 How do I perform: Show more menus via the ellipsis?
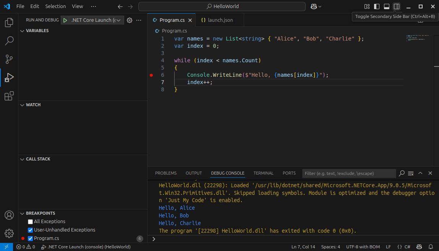pos(94,6)
